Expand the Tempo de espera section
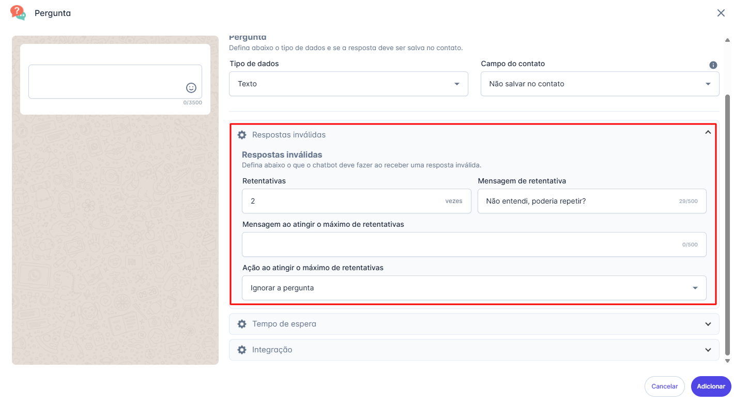Screen dimensions: 734x404 (x=708, y=324)
